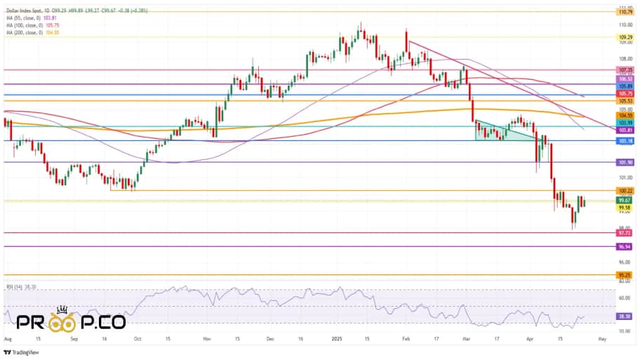Viewport: 640px width, 360px height.
Task: Click the MA 100 value 105.75 in legend
Action: pyautogui.click(x=52, y=25)
